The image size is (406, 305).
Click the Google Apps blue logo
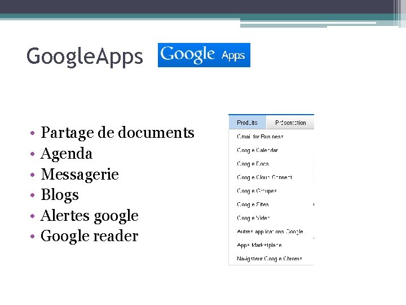click(204, 55)
